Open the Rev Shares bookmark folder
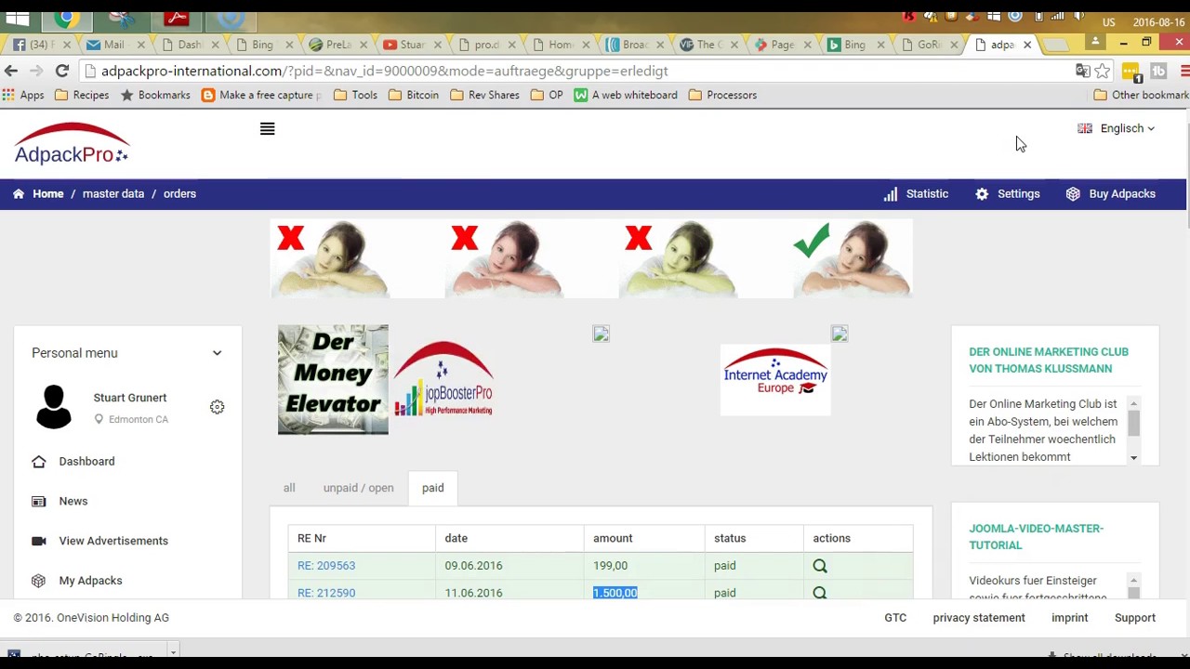 484,95
